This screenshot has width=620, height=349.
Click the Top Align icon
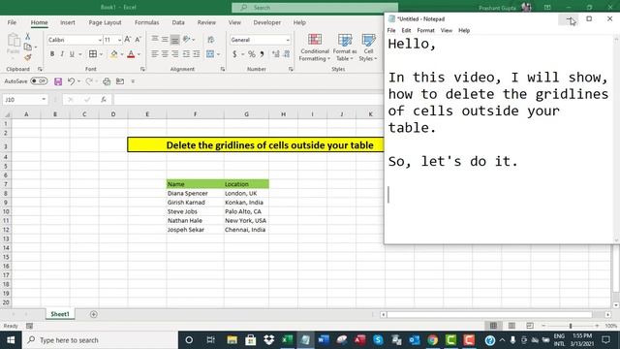tap(155, 39)
